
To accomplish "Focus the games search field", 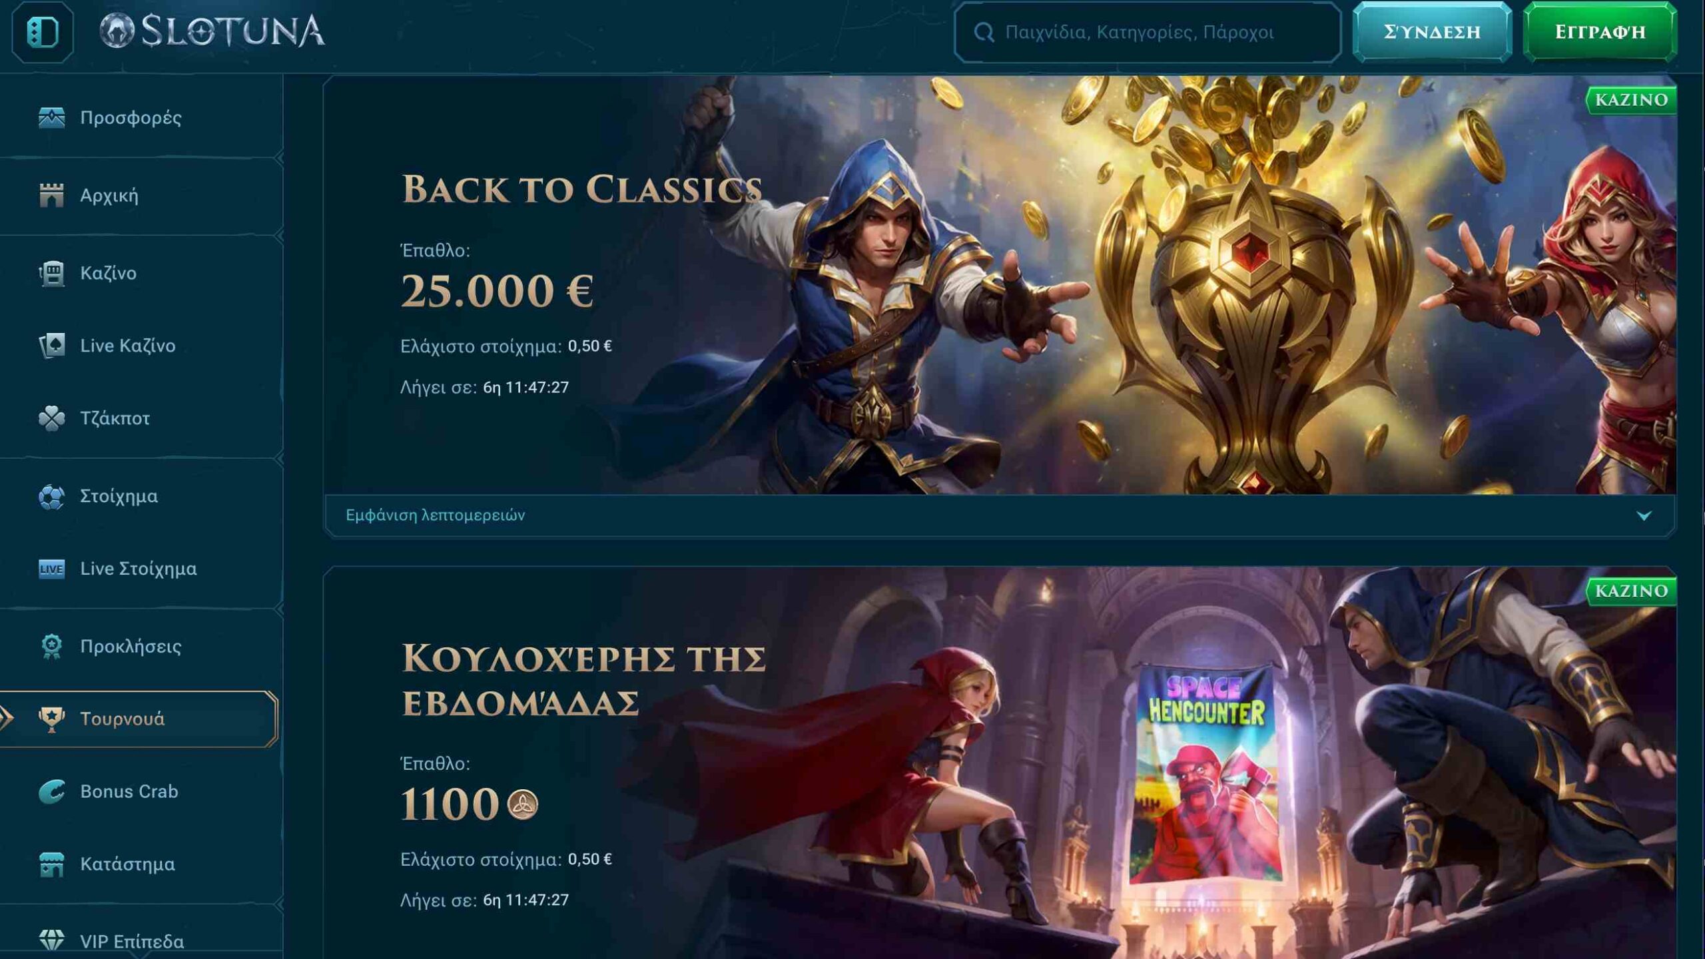I will [x=1147, y=32].
